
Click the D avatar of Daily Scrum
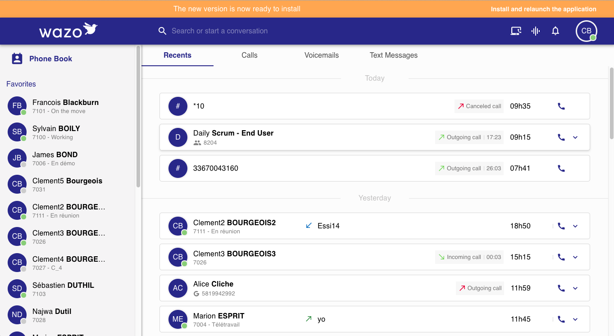(x=178, y=137)
